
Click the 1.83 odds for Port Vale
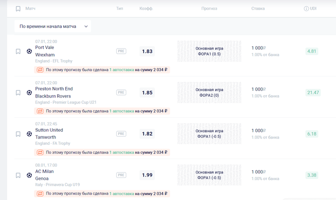(147, 51)
